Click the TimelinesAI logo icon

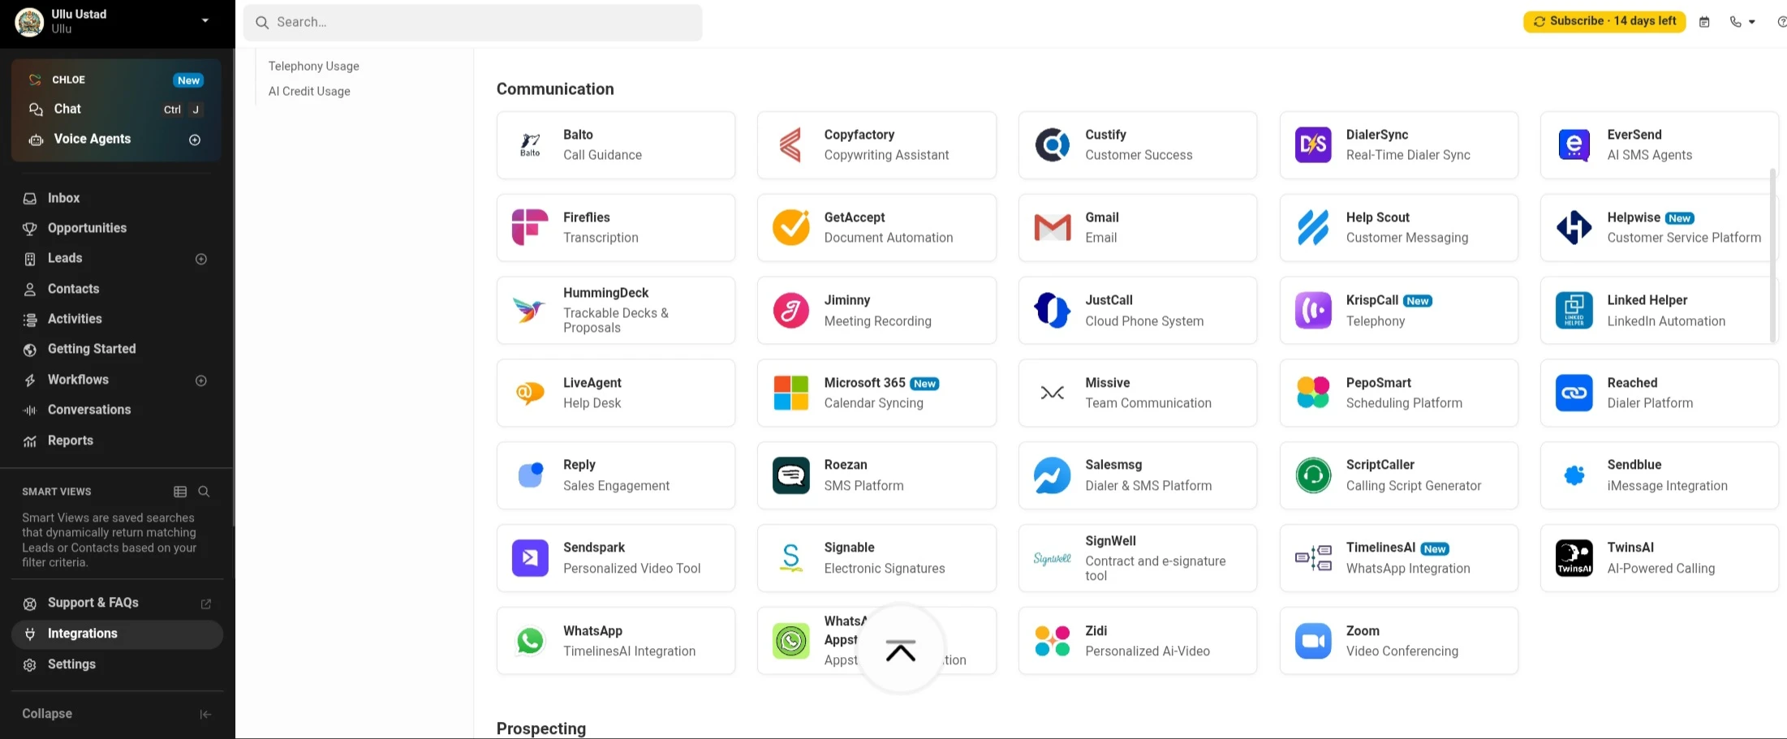[1313, 558]
